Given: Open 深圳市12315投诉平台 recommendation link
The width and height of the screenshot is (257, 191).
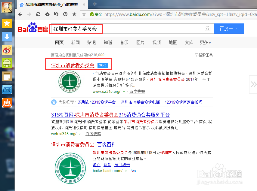Looking at the screenshot, I should click(97, 102).
